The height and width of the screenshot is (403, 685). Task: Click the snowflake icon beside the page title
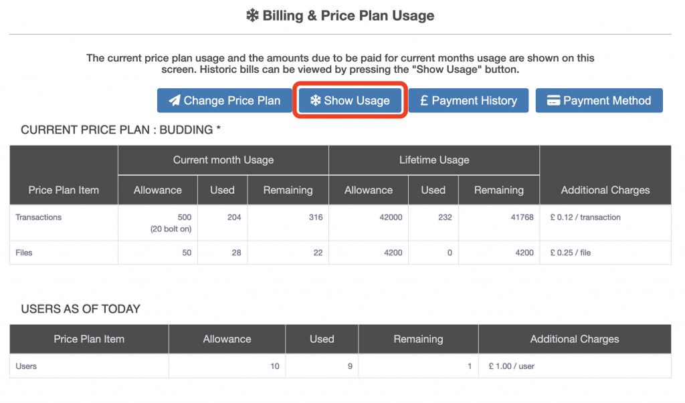tap(252, 15)
